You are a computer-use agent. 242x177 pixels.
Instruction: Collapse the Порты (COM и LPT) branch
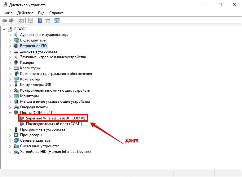[10, 113]
